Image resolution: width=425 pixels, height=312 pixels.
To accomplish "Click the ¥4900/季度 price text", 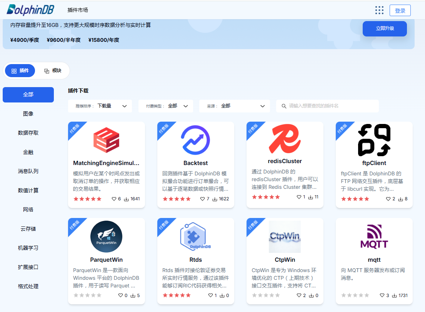I will (x=25, y=40).
